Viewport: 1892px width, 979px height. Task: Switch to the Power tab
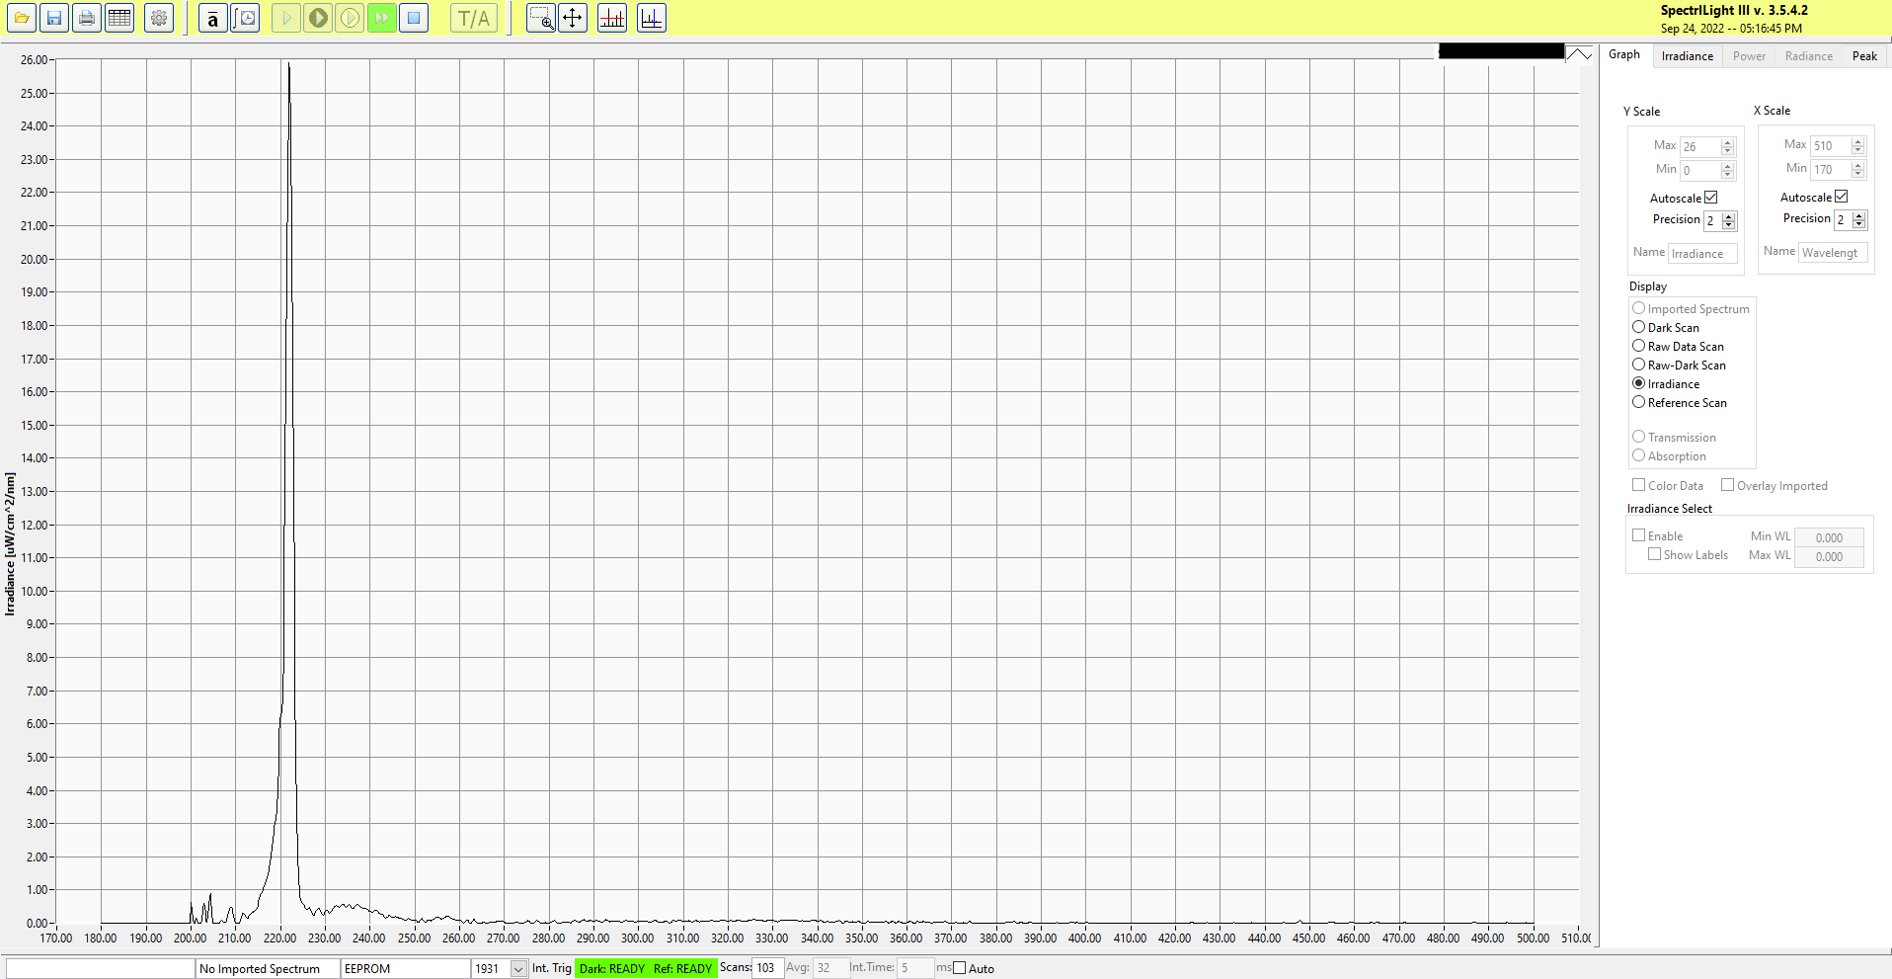click(1749, 56)
